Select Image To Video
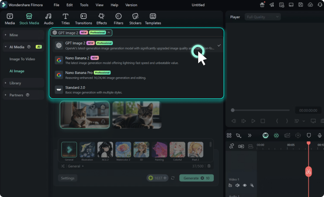The image size is (324, 197). [x=22, y=59]
